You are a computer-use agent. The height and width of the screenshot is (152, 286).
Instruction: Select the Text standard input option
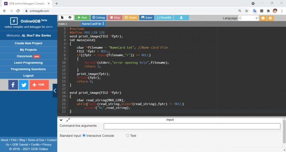[x=128, y=136]
